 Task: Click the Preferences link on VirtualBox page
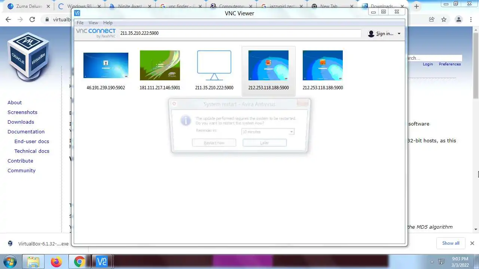click(x=450, y=64)
